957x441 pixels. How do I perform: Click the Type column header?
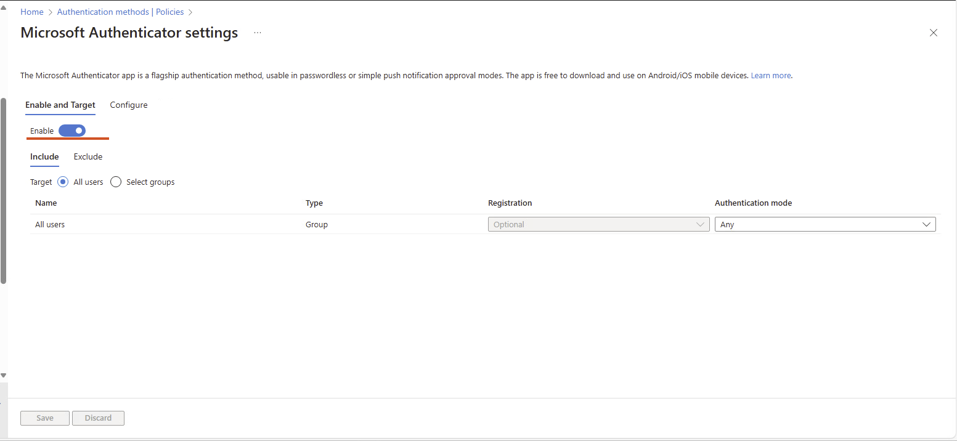314,203
